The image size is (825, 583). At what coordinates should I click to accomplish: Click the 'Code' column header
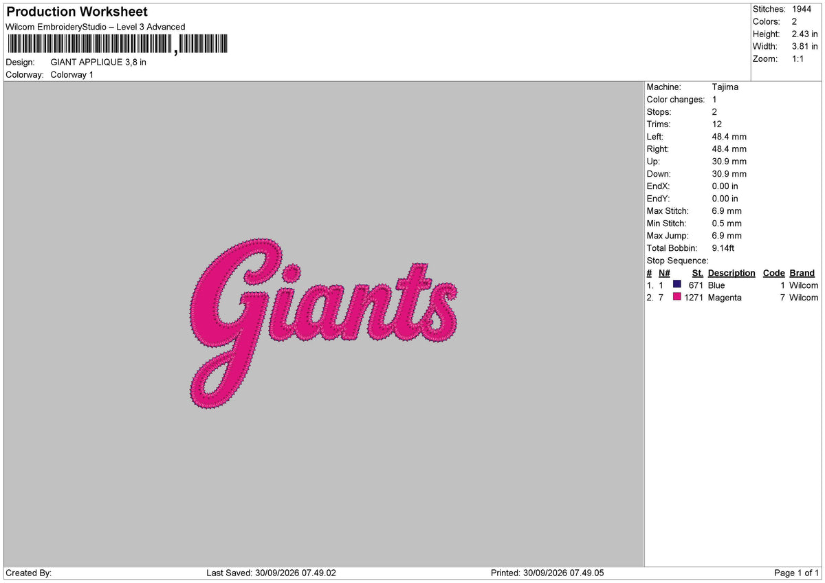(x=774, y=273)
